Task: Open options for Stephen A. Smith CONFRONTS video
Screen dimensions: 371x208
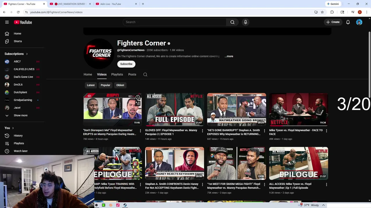Action: (202, 185)
